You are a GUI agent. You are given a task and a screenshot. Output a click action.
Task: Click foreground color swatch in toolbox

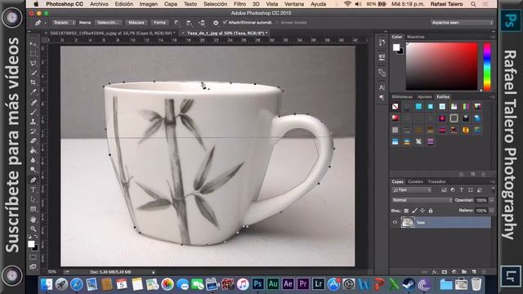coord(31,244)
